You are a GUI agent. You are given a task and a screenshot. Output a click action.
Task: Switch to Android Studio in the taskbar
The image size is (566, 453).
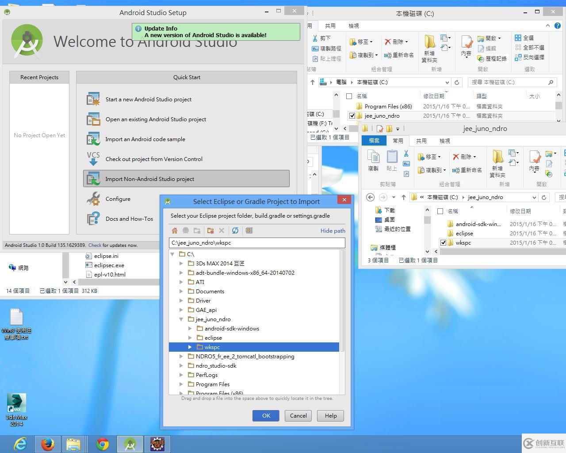130,444
